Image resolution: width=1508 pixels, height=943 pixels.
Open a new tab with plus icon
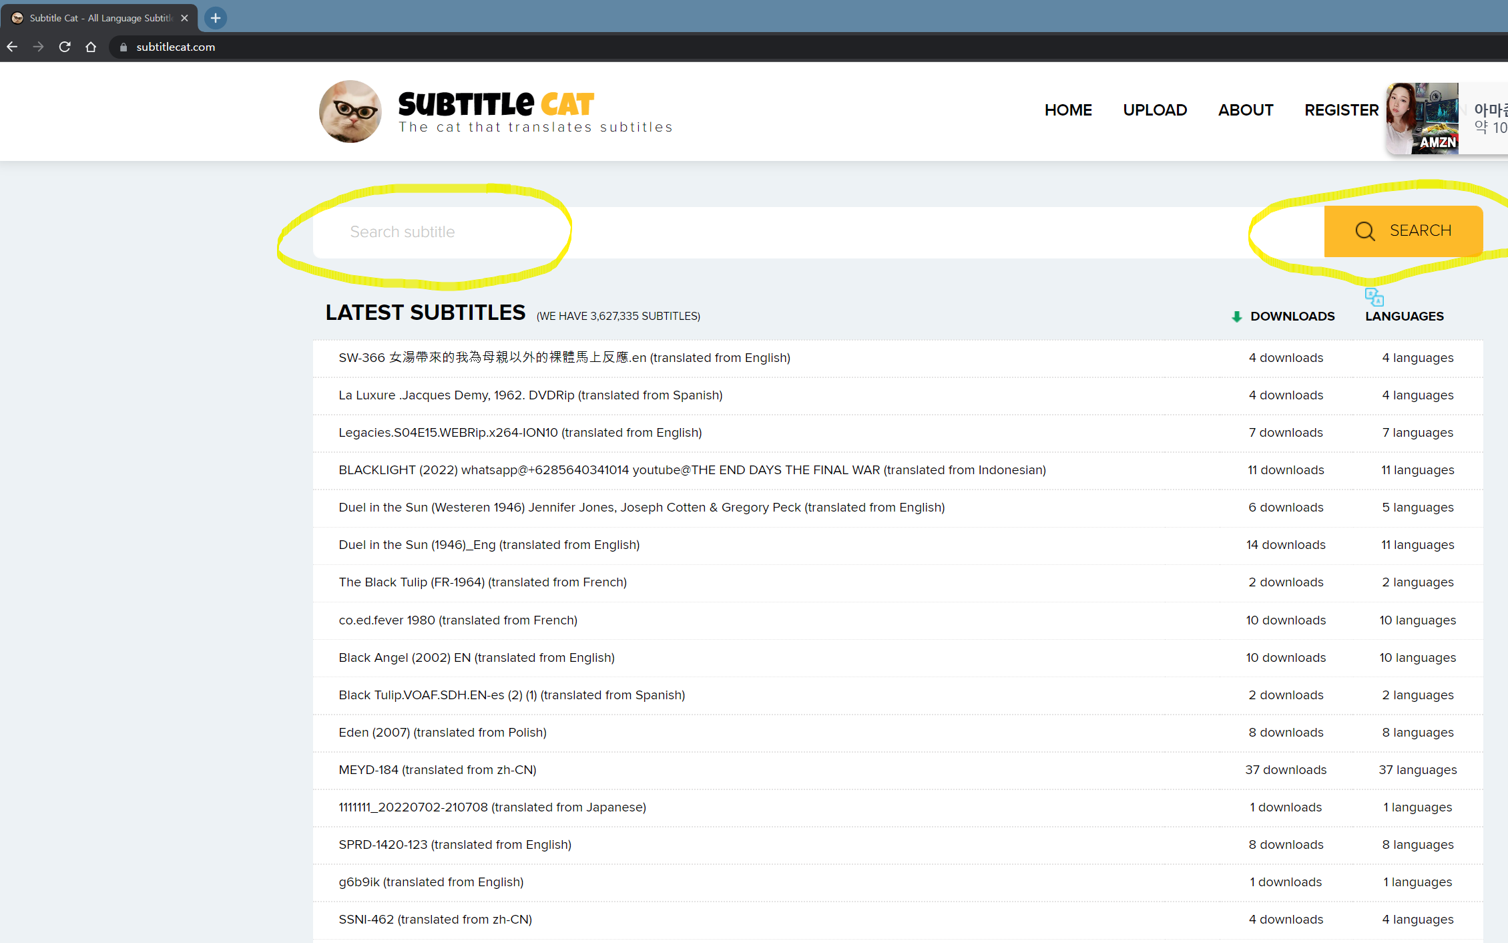(215, 18)
